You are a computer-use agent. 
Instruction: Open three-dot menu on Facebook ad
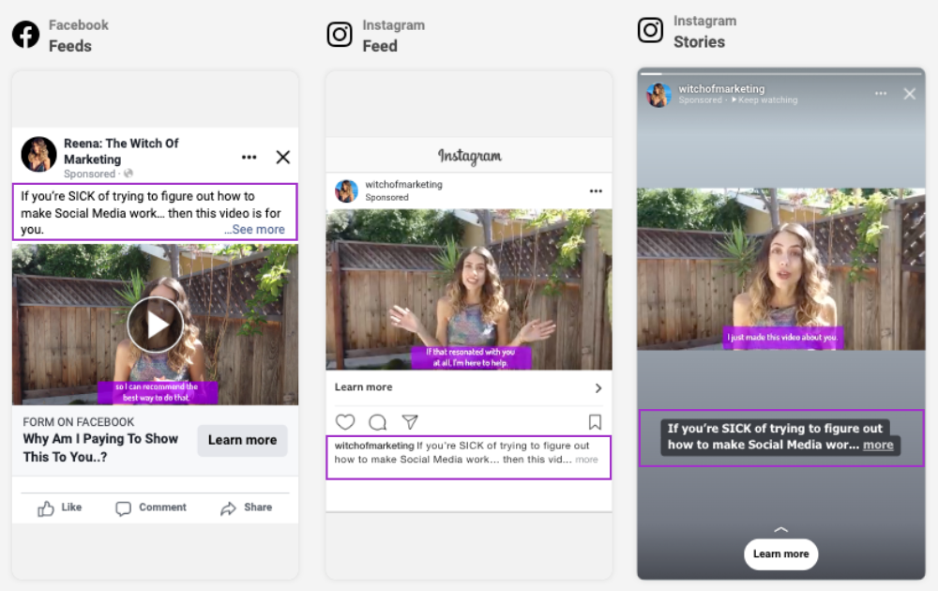point(249,158)
